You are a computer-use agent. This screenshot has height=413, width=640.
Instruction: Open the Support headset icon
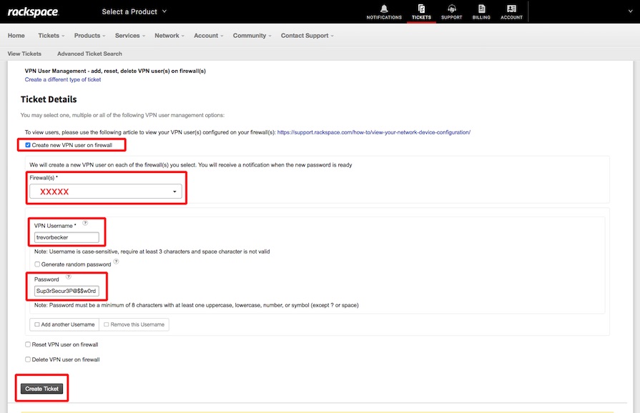pos(451,12)
